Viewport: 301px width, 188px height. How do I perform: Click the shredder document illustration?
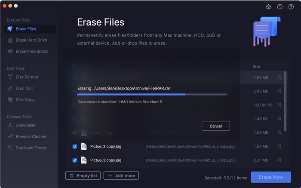pos(267,32)
